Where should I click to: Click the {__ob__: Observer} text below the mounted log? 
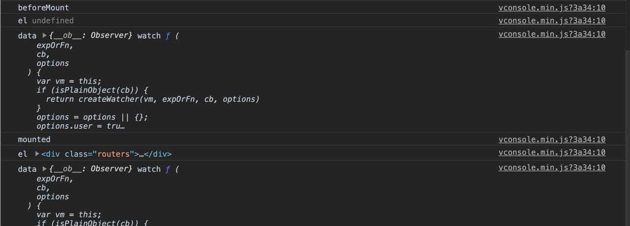91,169
